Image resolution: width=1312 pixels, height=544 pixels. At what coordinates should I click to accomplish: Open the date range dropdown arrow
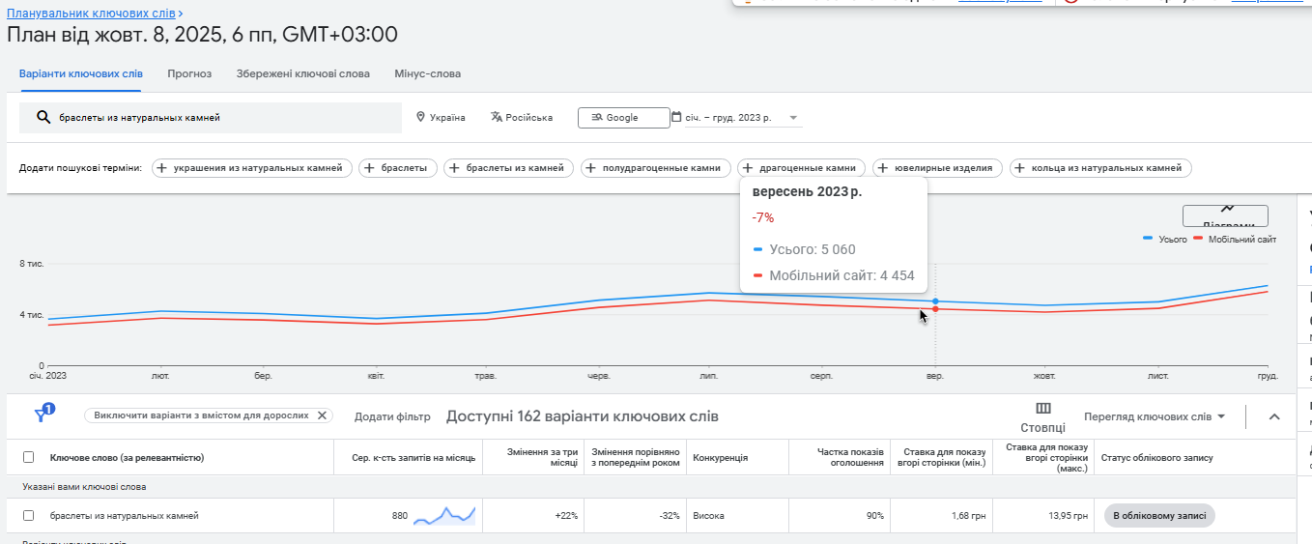793,118
